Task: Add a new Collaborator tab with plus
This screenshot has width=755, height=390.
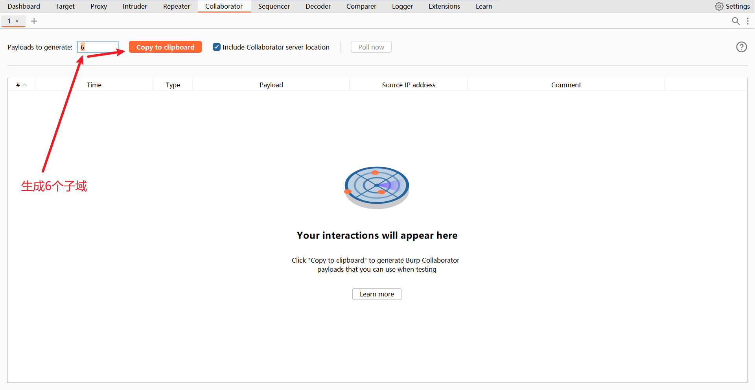Action: [34, 21]
